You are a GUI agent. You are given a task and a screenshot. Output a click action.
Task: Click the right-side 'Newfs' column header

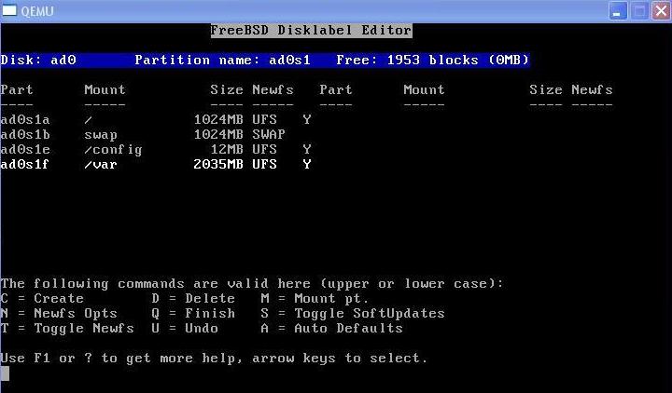pos(592,89)
